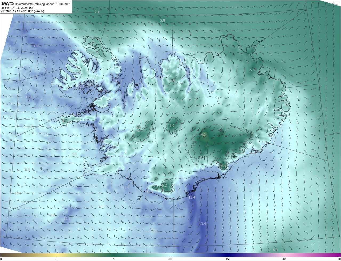The height and width of the screenshot is (261, 341).
Task: Select the 6.6 value label
Action: (x=172, y=81)
